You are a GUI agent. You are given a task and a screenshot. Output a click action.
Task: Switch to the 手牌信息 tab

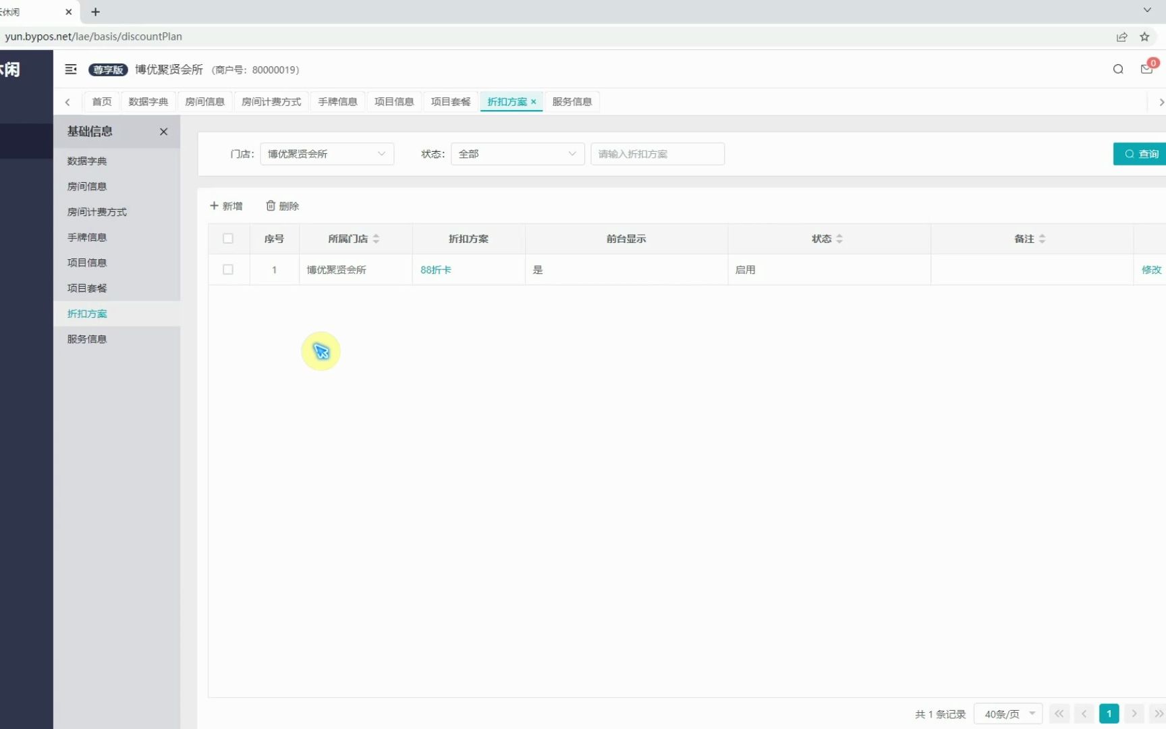(x=337, y=102)
